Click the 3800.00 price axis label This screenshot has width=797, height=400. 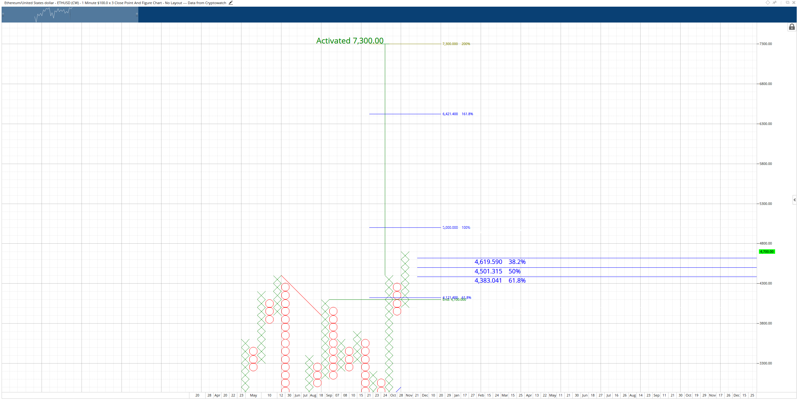pos(766,323)
